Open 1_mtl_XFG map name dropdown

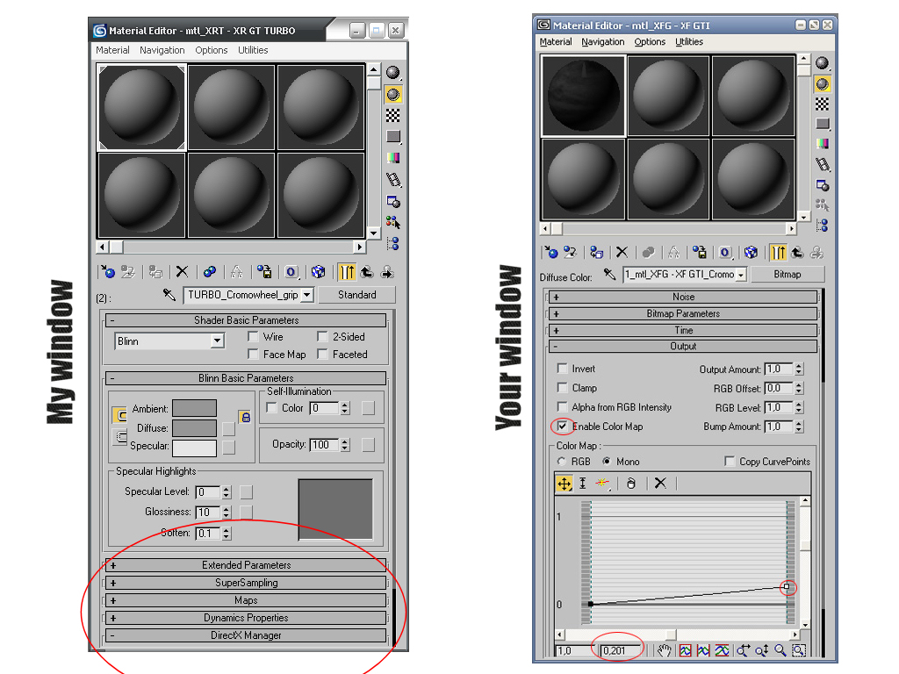coord(741,275)
